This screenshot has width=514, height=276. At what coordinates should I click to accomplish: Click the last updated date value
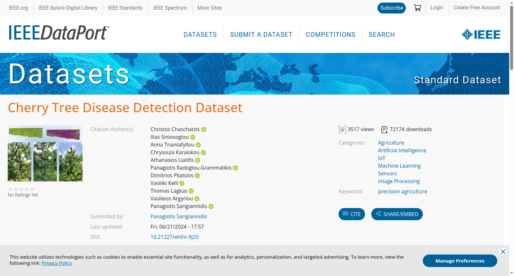[177, 227]
